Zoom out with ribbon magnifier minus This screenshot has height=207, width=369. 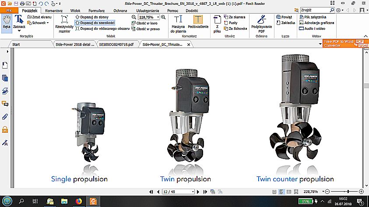tap(134, 17)
